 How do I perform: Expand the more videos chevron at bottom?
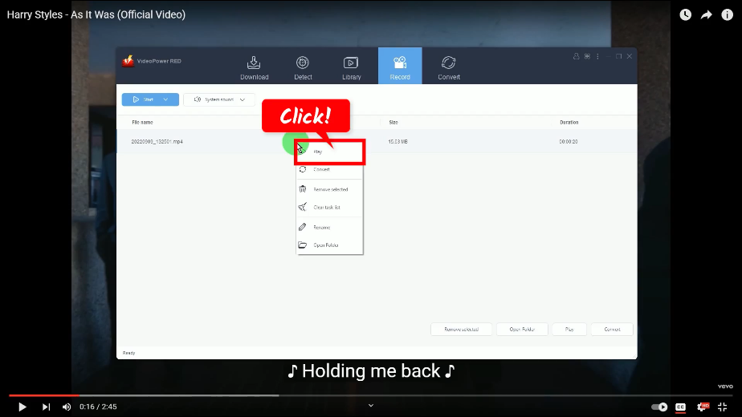tap(371, 405)
